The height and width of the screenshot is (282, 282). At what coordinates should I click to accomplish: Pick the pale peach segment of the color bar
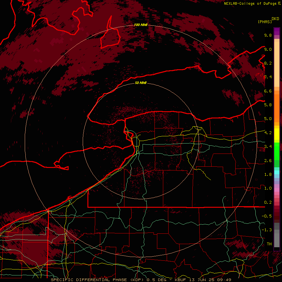(x=277, y=64)
